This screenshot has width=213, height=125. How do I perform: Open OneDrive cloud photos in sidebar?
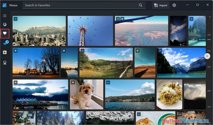click(x=5, y=43)
